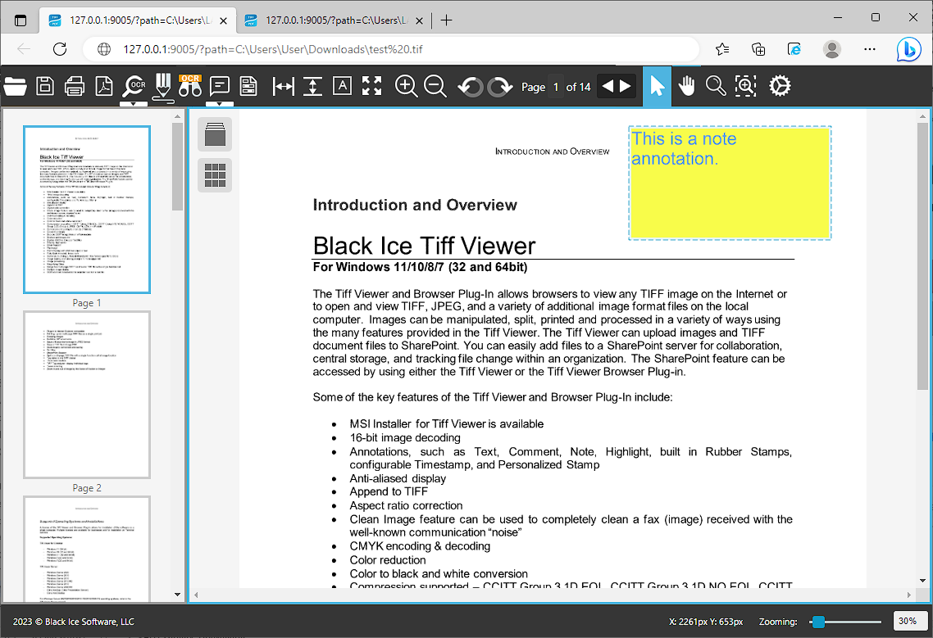The height and width of the screenshot is (638, 933).
Task: Choose the zoom to selection area tool
Action: pos(745,86)
